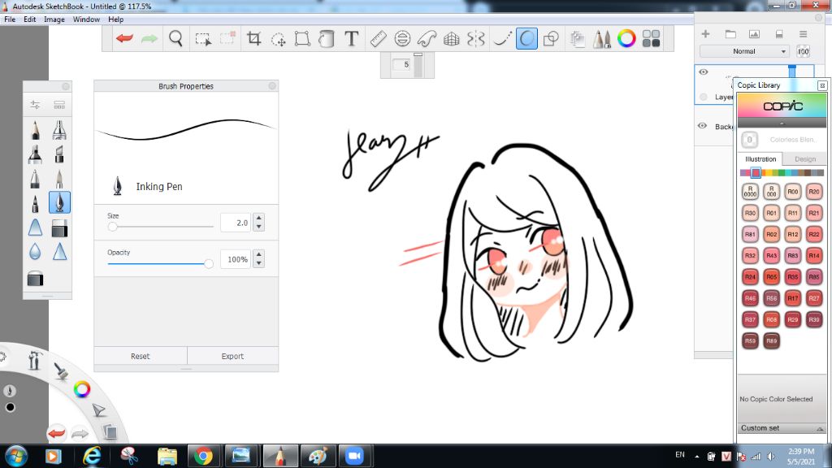Image resolution: width=832 pixels, height=468 pixels.
Task: Select the water drop Blur brush
Action: (35, 252)
